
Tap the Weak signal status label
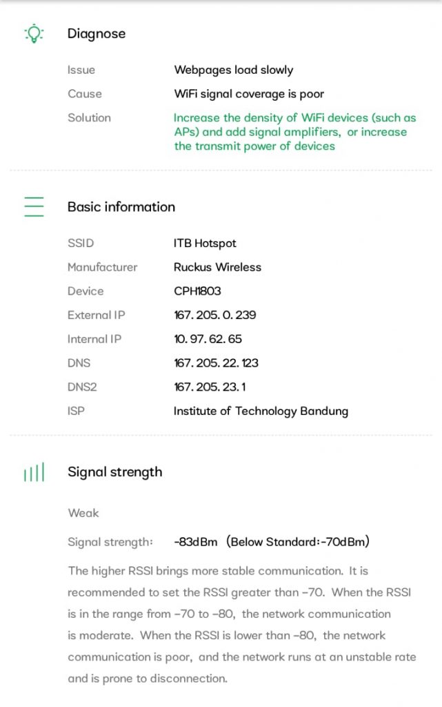tap(83, 513)
